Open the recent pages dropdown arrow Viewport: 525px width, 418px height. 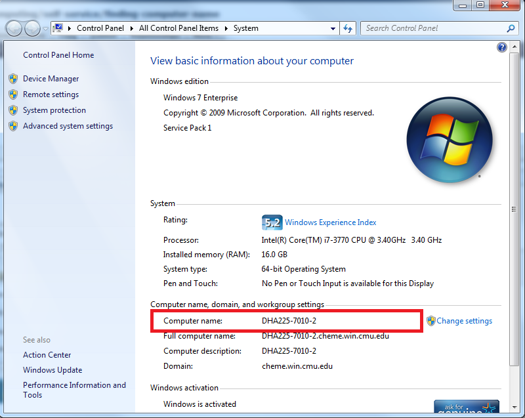(45, 29)
